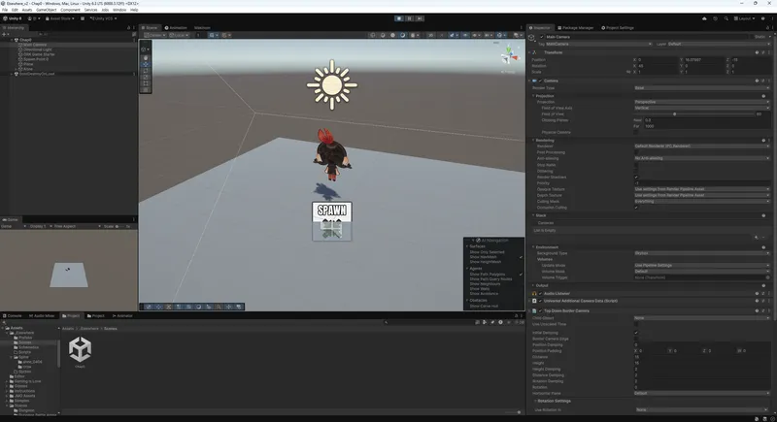Switch to the Package Manager tab
Viewport: 777px width, 422px height.
tap(580, 28)
